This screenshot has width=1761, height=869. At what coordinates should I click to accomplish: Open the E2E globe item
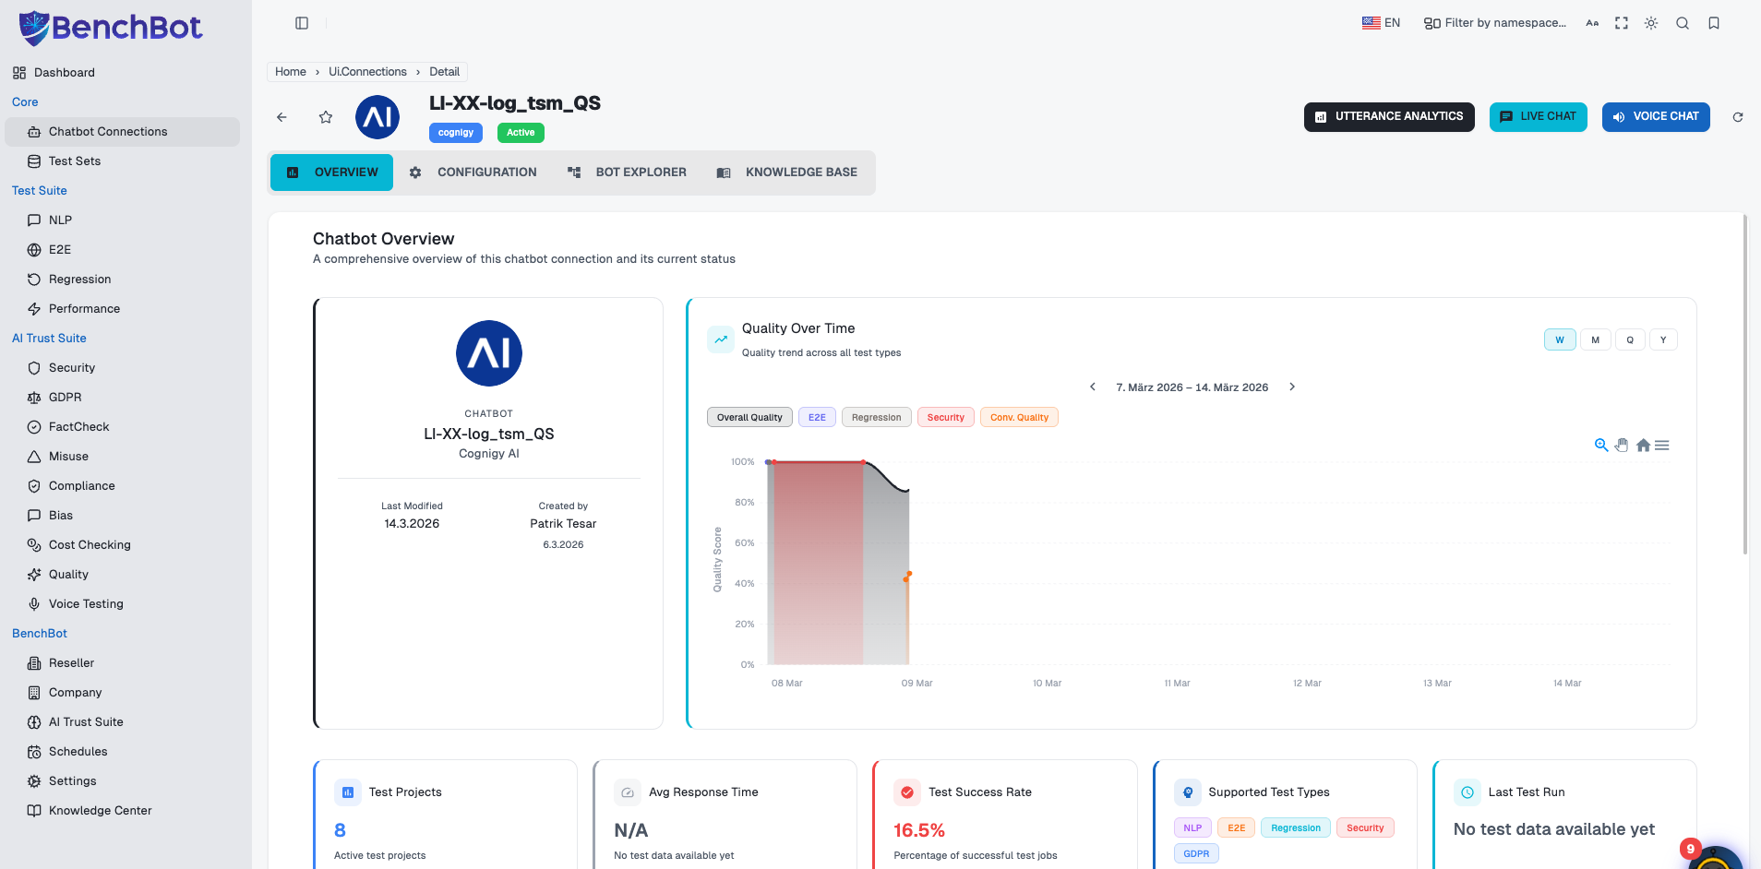pos(122,250)
